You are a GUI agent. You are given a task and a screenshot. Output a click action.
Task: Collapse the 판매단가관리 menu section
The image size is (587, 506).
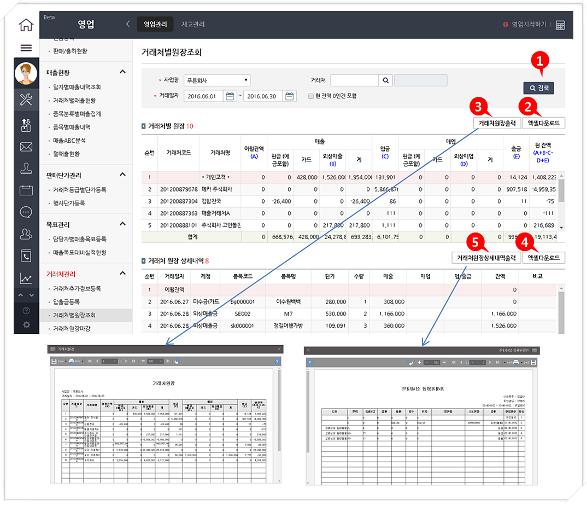(x=122, y=175)
